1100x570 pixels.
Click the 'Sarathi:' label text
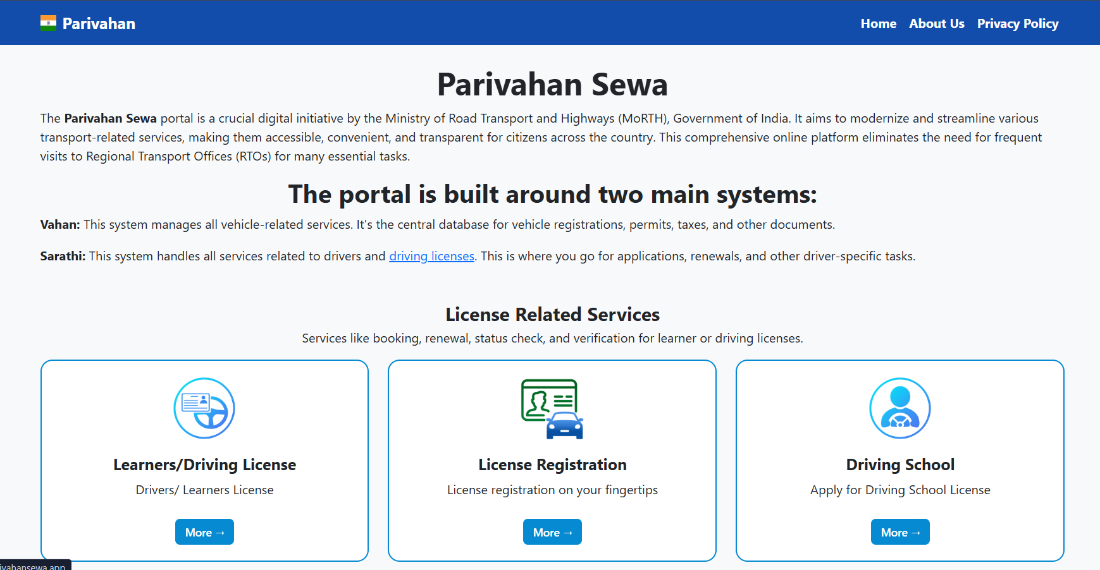[63, 256]
